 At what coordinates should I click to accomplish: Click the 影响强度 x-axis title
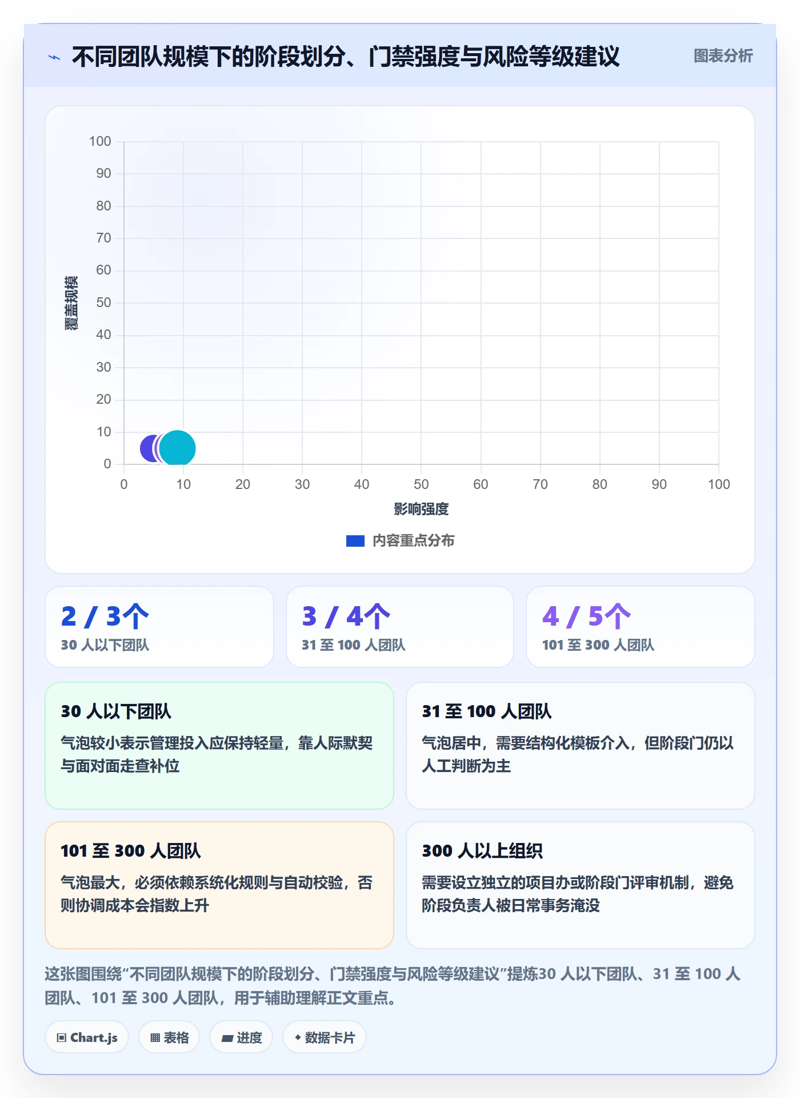tap(421, 509)
